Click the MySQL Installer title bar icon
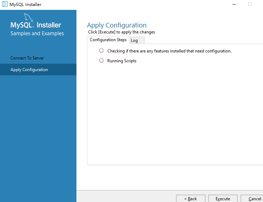 [5, 5]
